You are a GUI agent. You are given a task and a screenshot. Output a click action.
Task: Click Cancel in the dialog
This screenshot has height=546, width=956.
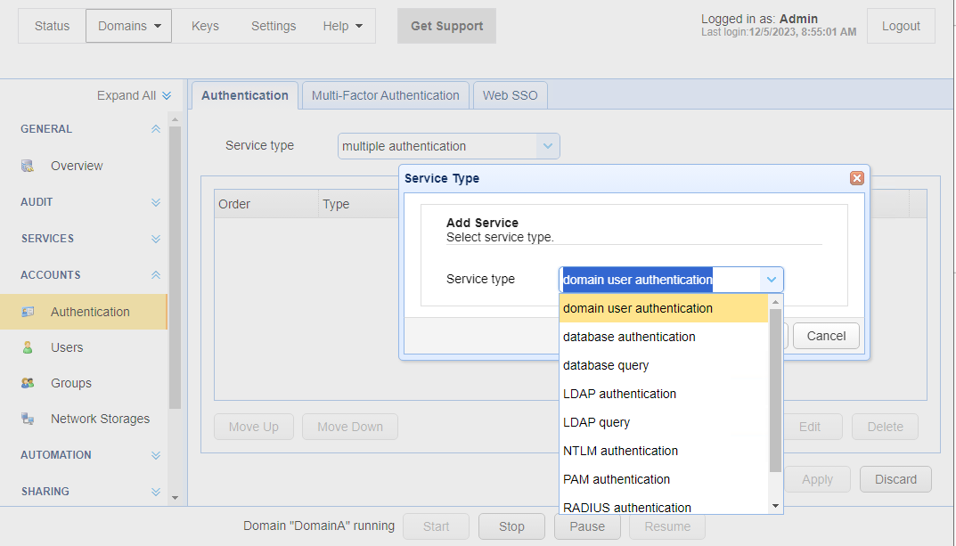tap(825, 336)
